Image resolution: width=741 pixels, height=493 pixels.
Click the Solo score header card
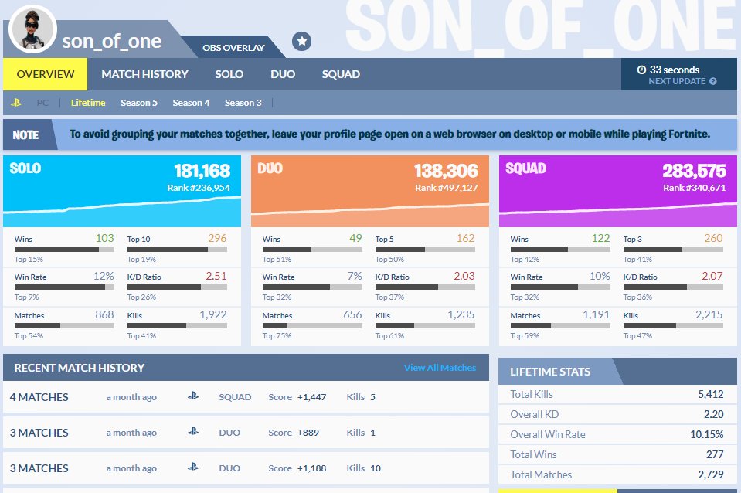122,191
